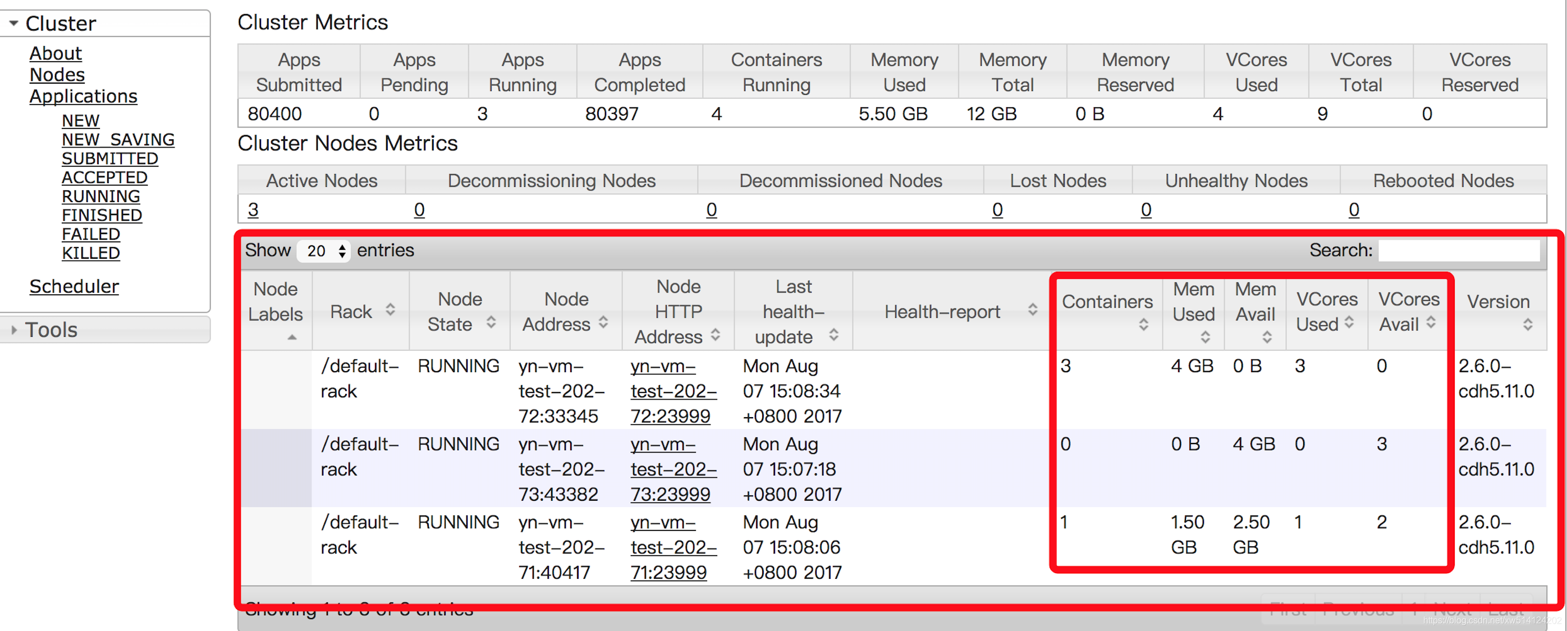Sort by Last health-update icon
The image size is (1567, 631).
coord(834,335)
